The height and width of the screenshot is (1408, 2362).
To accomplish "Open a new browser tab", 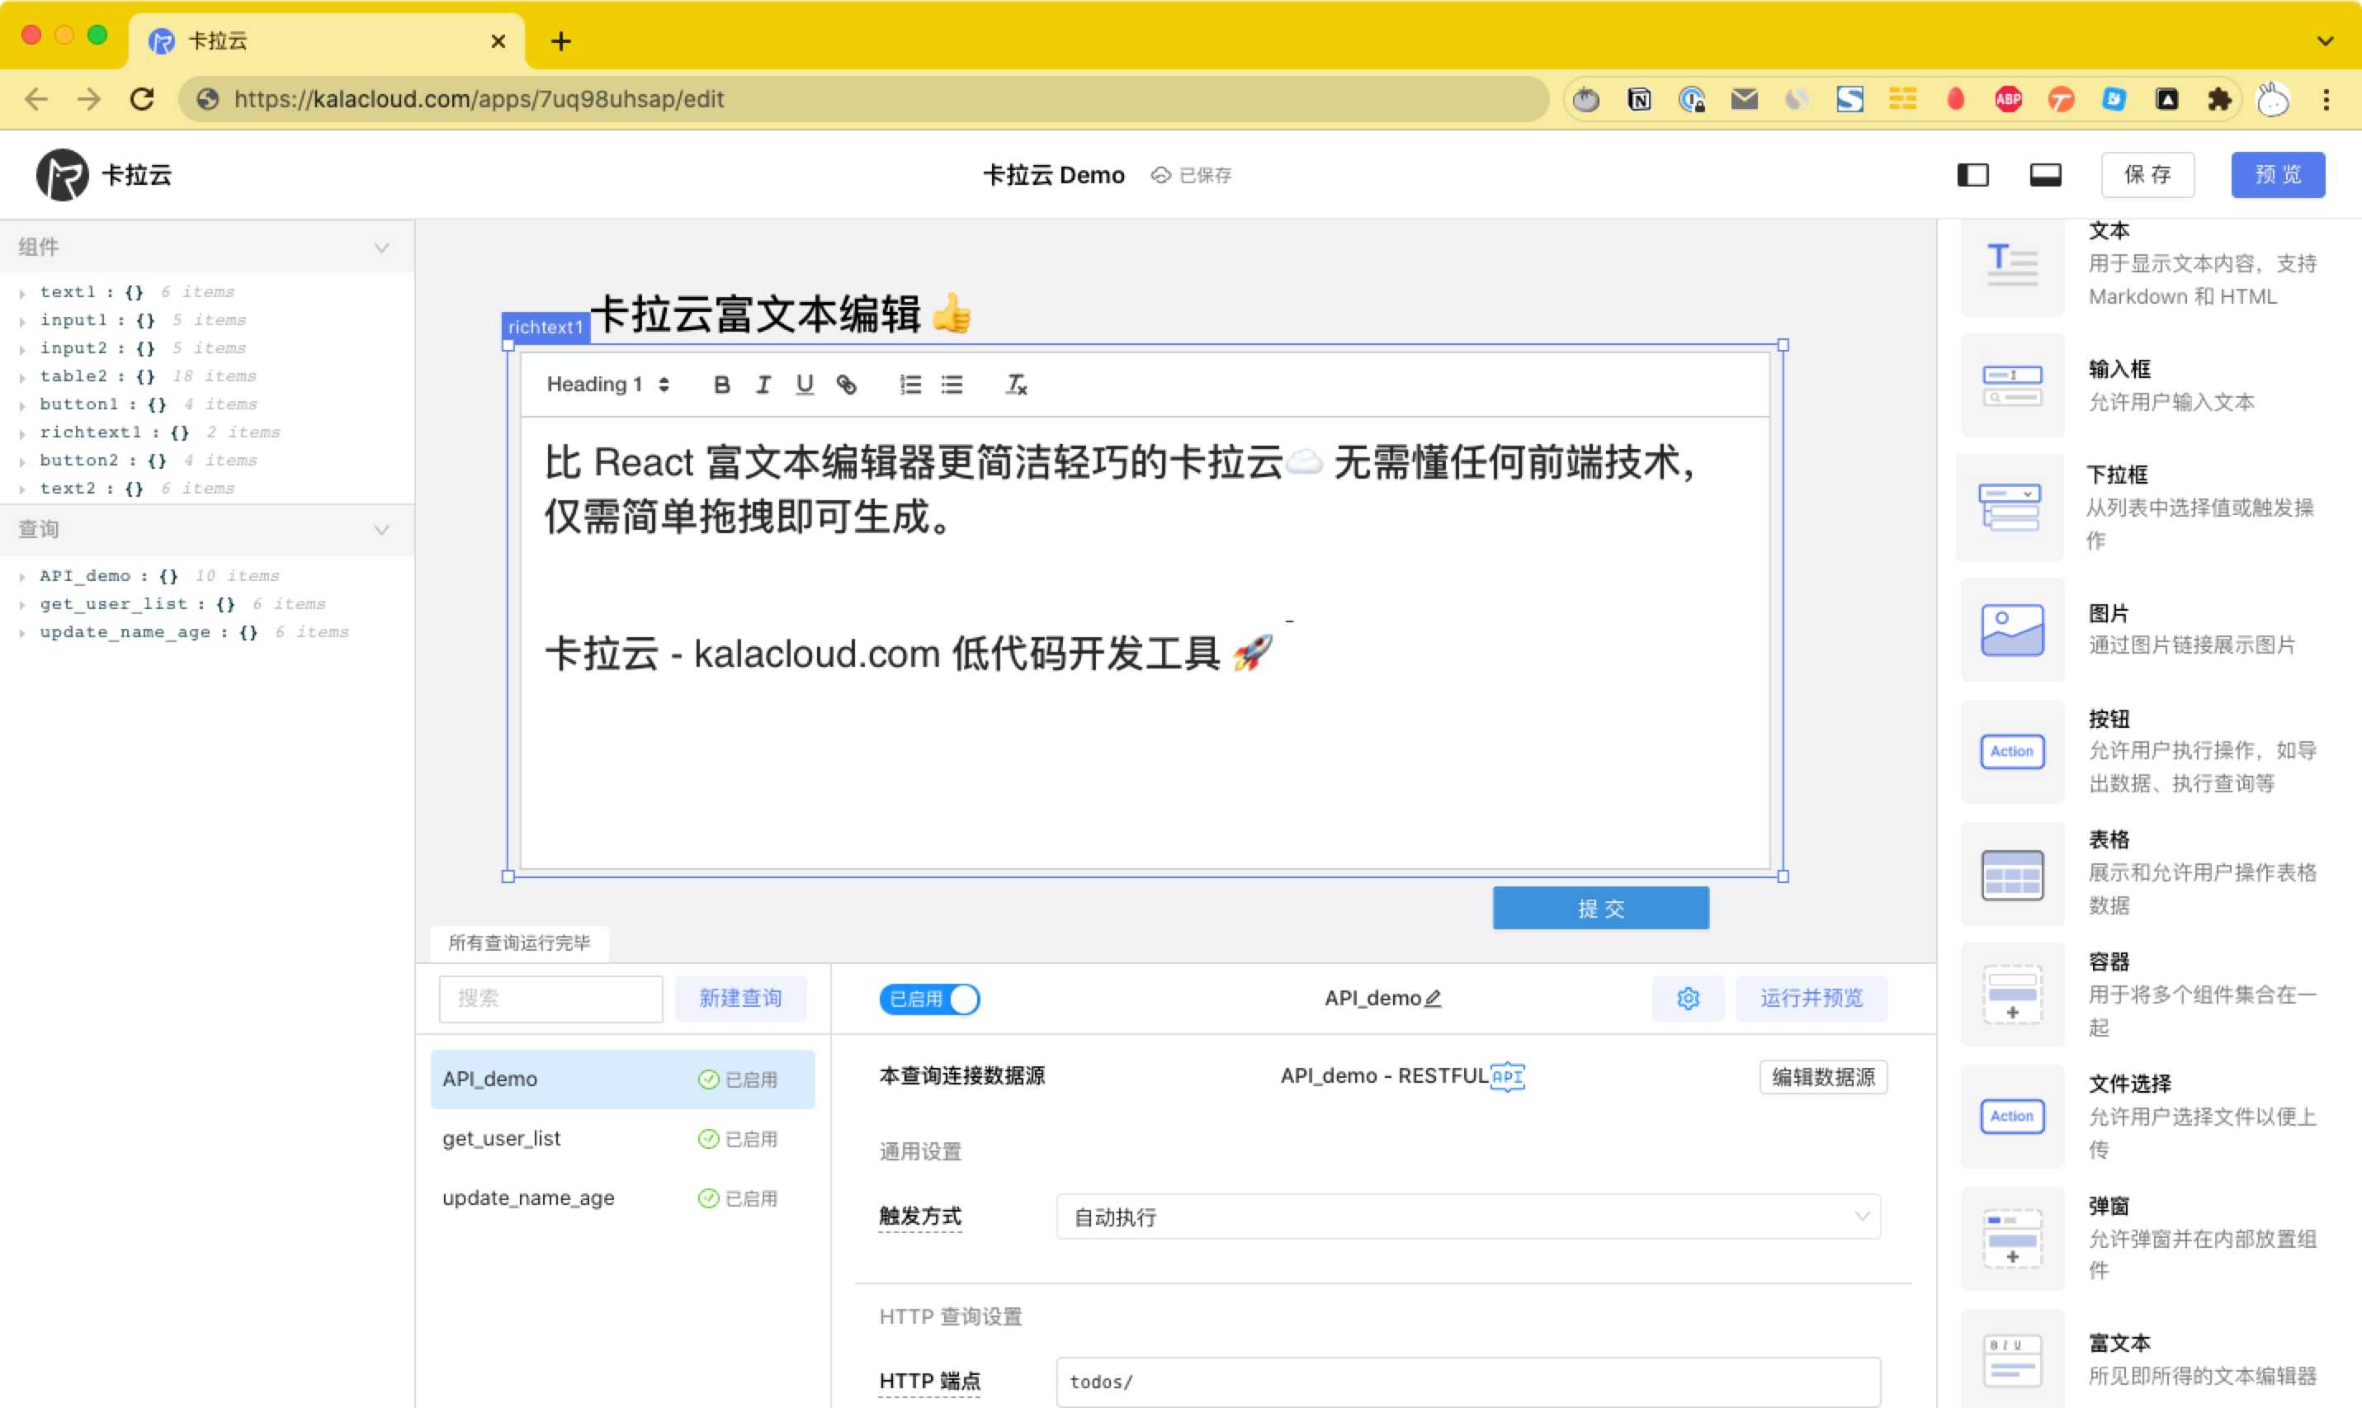I will click(x=560, y=40).
